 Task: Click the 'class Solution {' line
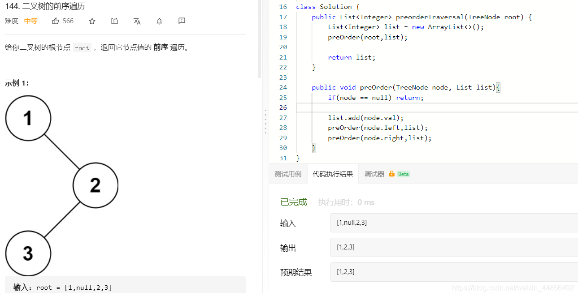[327, 7]
